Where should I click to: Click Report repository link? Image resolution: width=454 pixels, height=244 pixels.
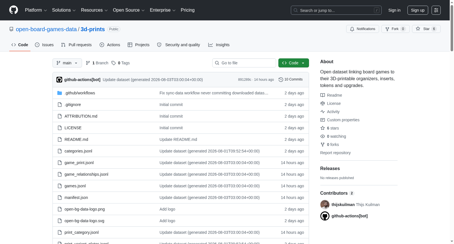[x=335, y=153]
